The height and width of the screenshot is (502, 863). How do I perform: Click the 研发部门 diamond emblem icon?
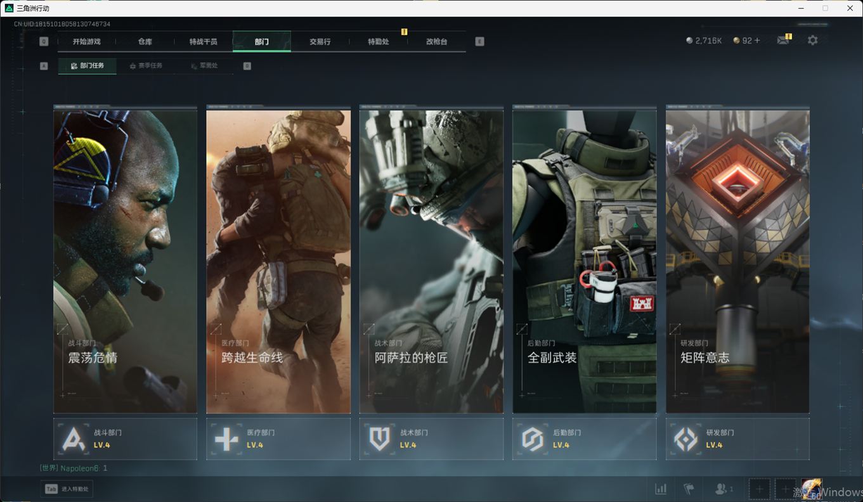click(685, 439)
